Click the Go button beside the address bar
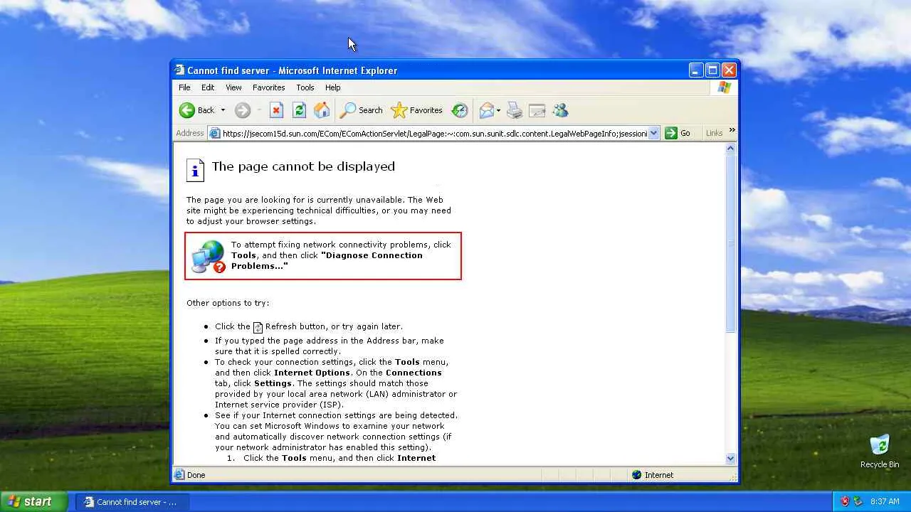This screenshot has height=512, width=911. tap(678, 133)
